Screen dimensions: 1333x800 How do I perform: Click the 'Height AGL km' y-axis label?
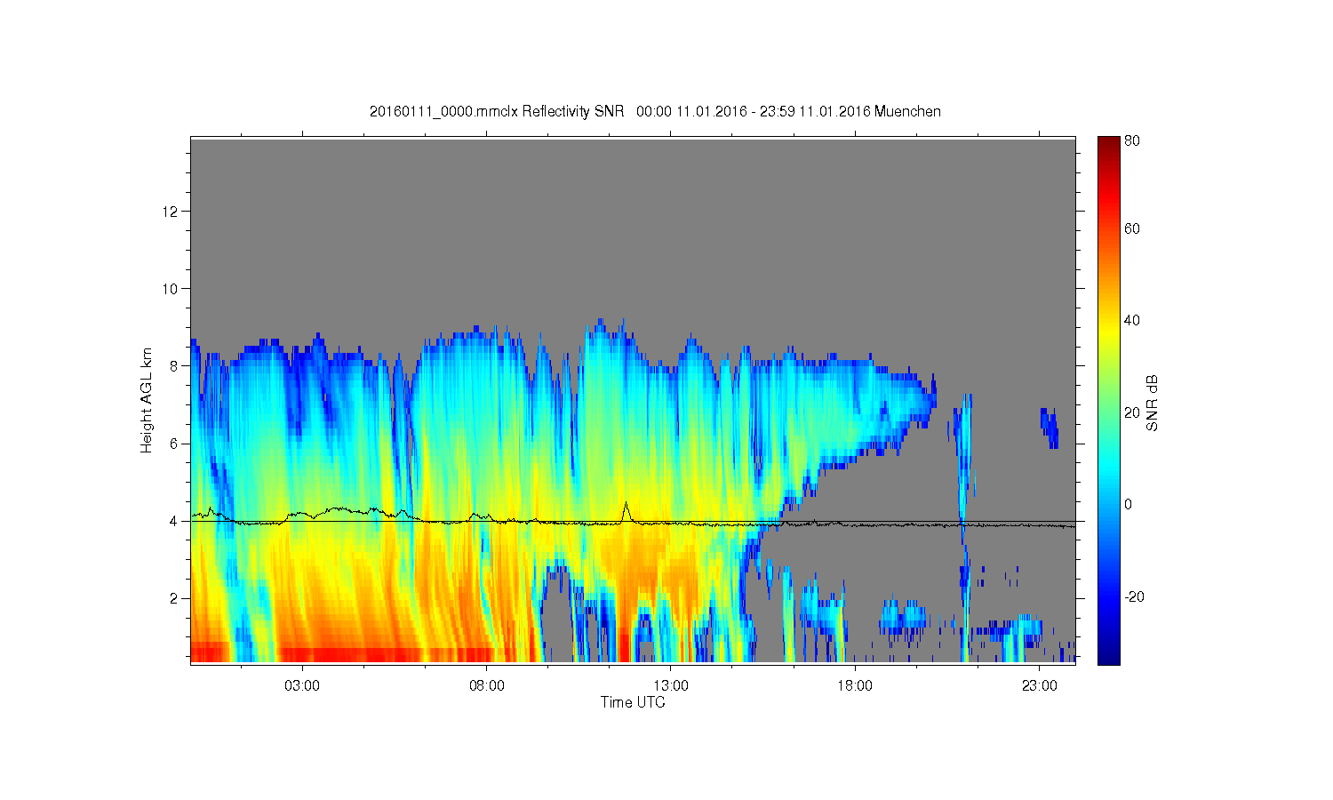click(147, 400)
